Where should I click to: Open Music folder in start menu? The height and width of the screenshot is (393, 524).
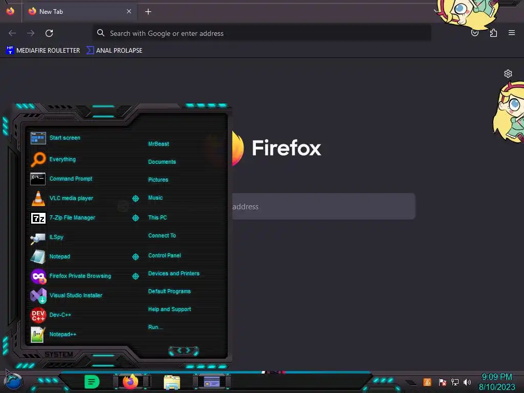(156, 198)
